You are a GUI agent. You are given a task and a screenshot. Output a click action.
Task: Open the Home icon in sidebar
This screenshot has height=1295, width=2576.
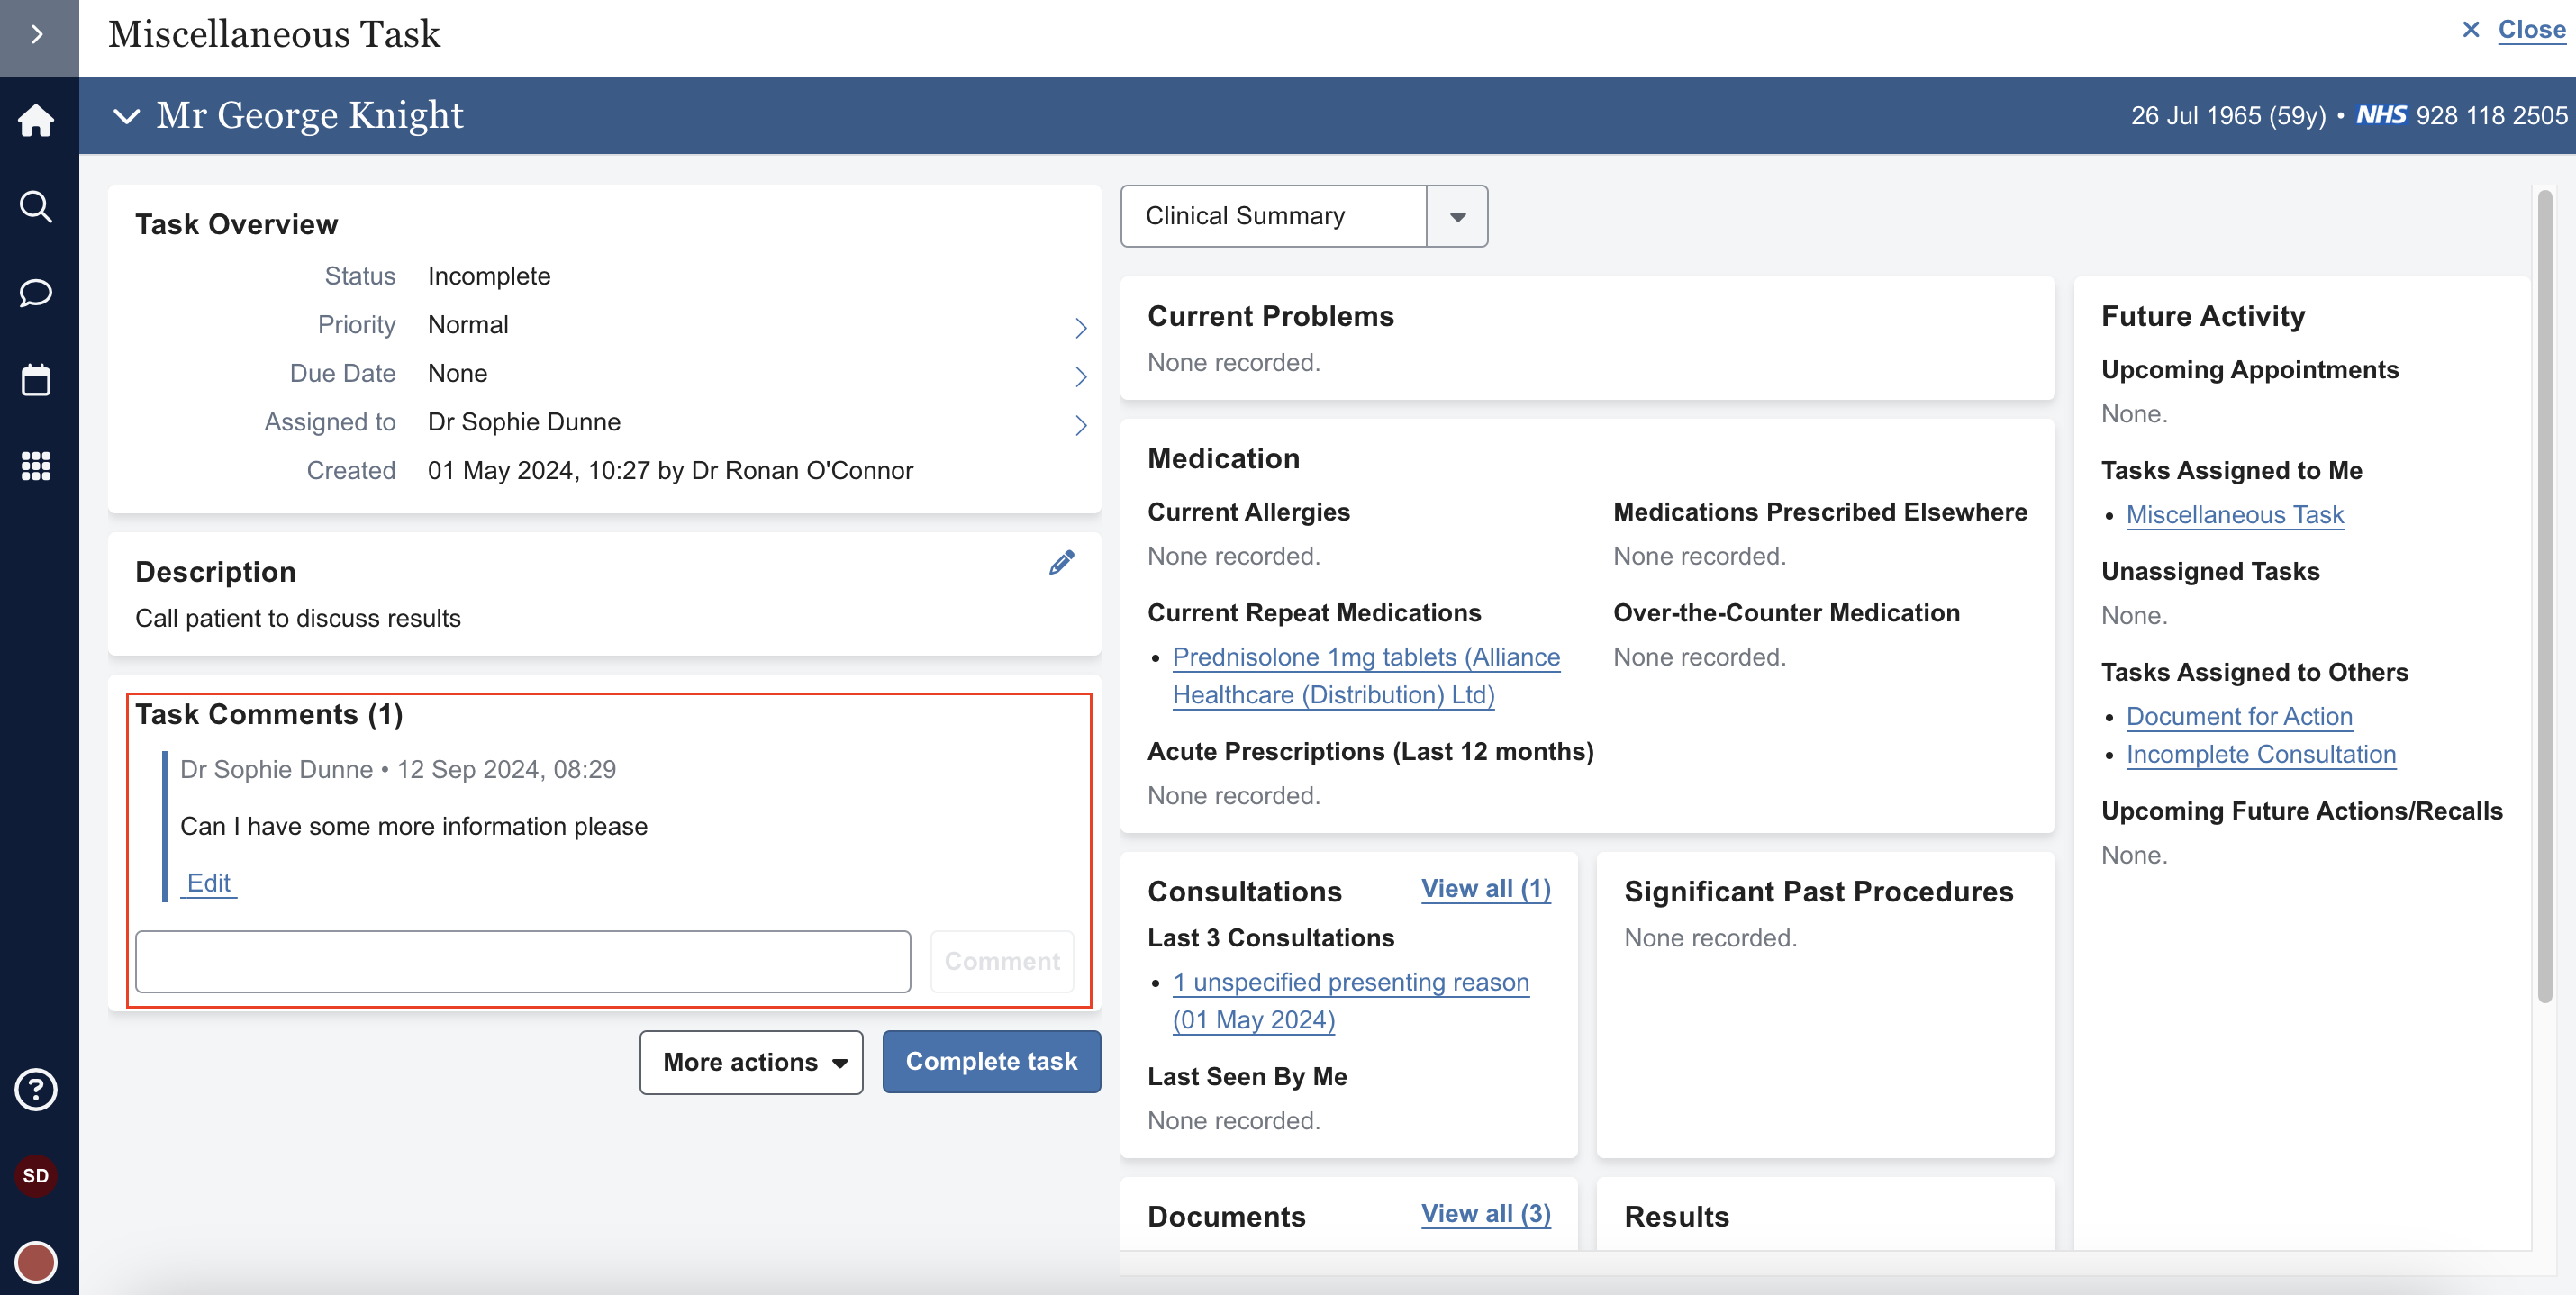tap(36, 120)
